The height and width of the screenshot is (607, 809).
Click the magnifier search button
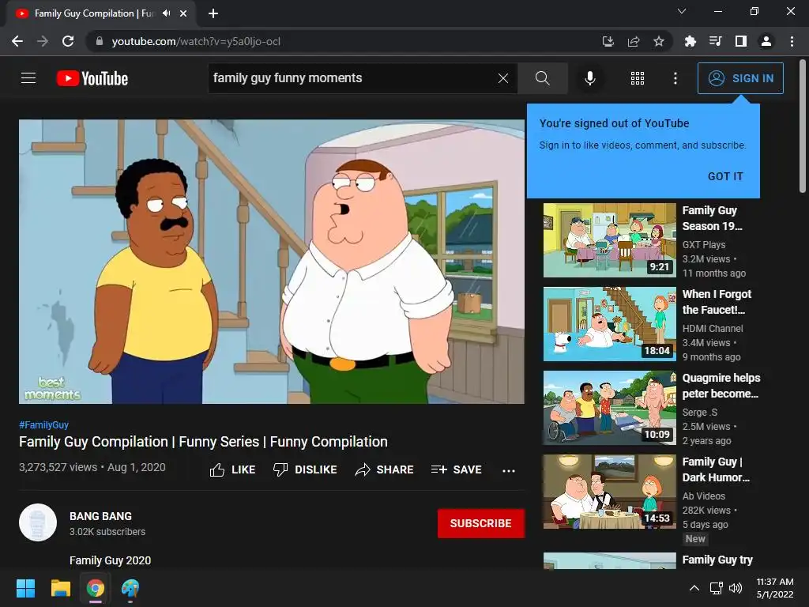click(x=542, y=78)
